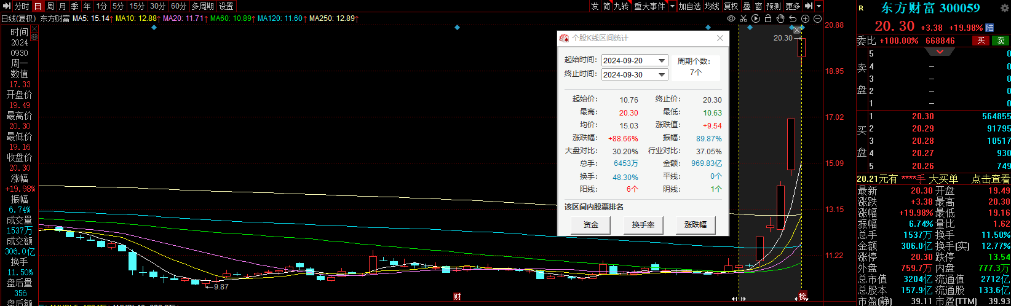
Task: Open the 多周期 multi-period view
Action: tap(203, 6)
